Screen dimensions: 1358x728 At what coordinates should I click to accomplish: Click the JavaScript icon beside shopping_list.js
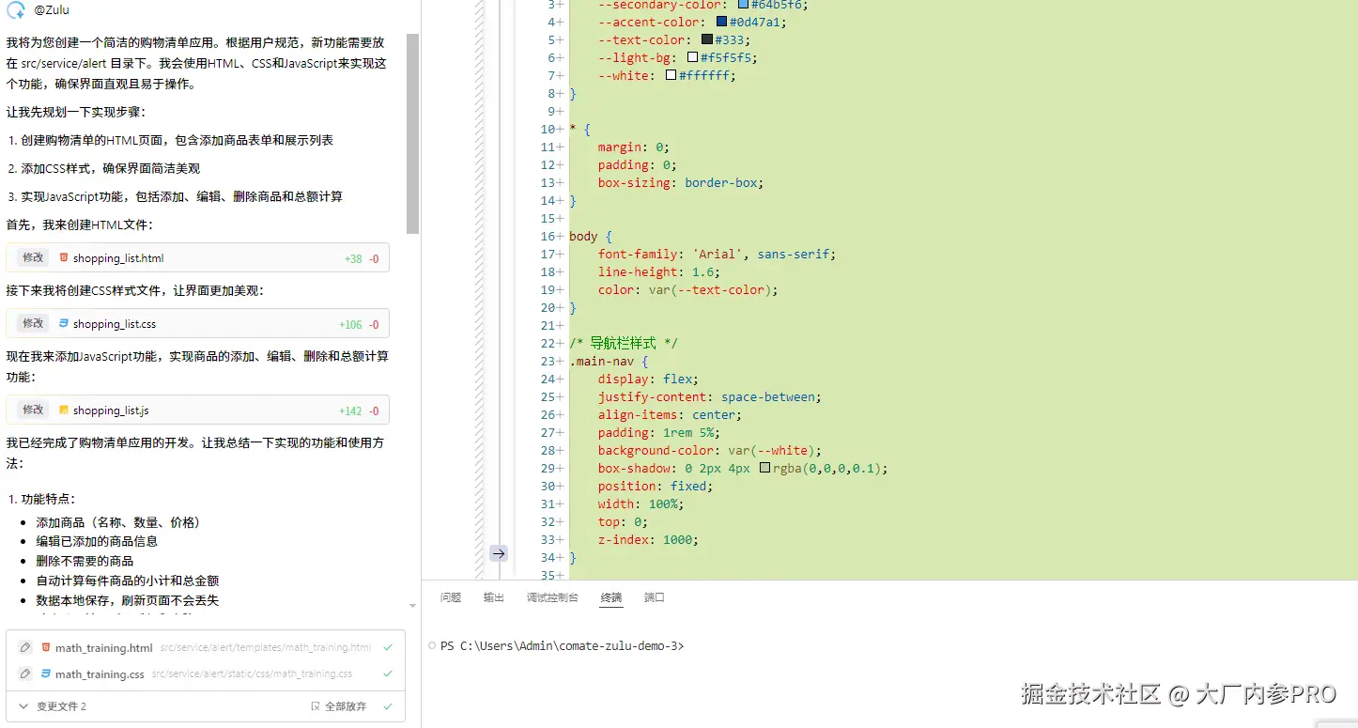tap(64, 410)
